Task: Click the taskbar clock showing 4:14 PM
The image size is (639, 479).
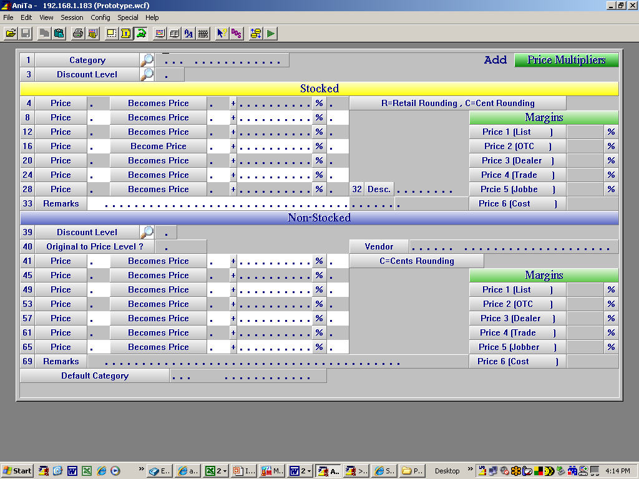Action: click(x=617, y=471)
